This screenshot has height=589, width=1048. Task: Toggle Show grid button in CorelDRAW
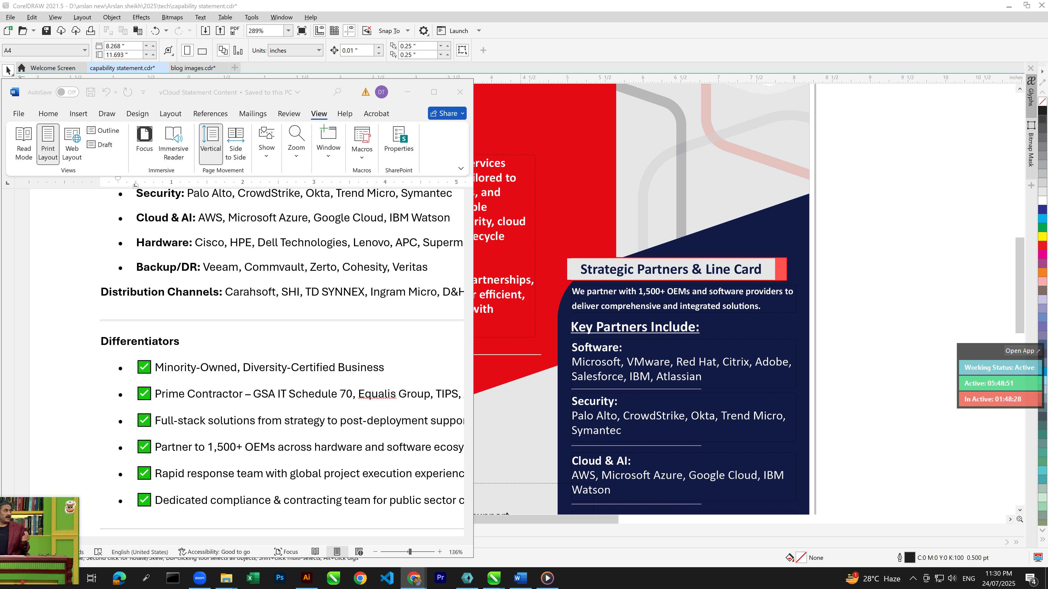[334, 31]
